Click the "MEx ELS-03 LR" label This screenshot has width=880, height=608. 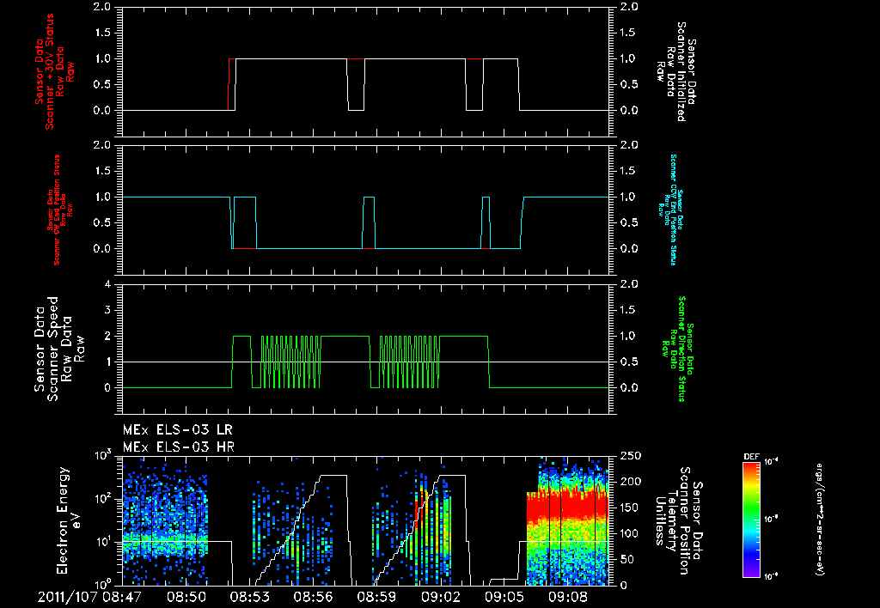tap(177, 430)
